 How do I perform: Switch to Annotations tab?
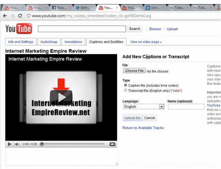click(73, 42)
